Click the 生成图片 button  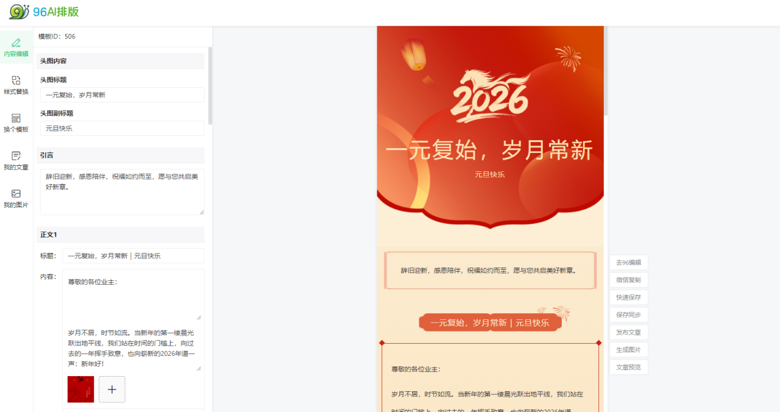point(628,350)
